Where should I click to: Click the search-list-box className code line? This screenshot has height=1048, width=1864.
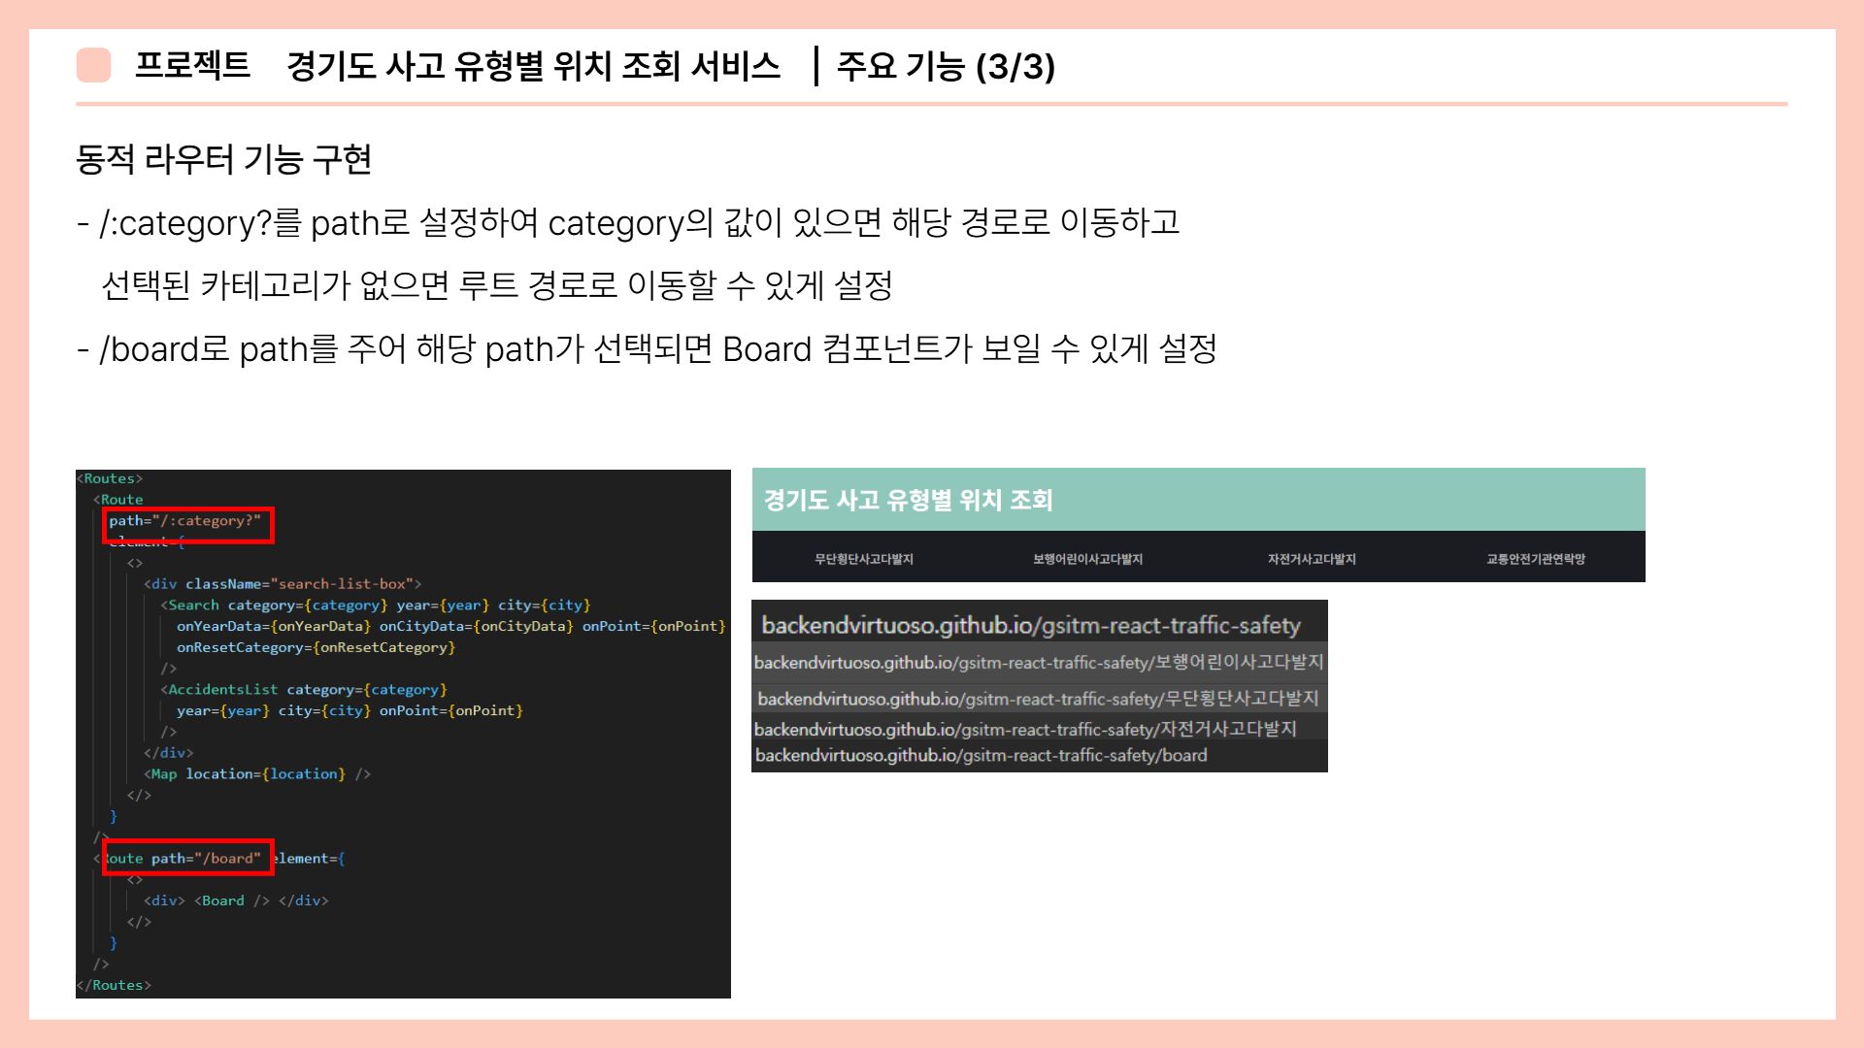[x=282, y=584]
